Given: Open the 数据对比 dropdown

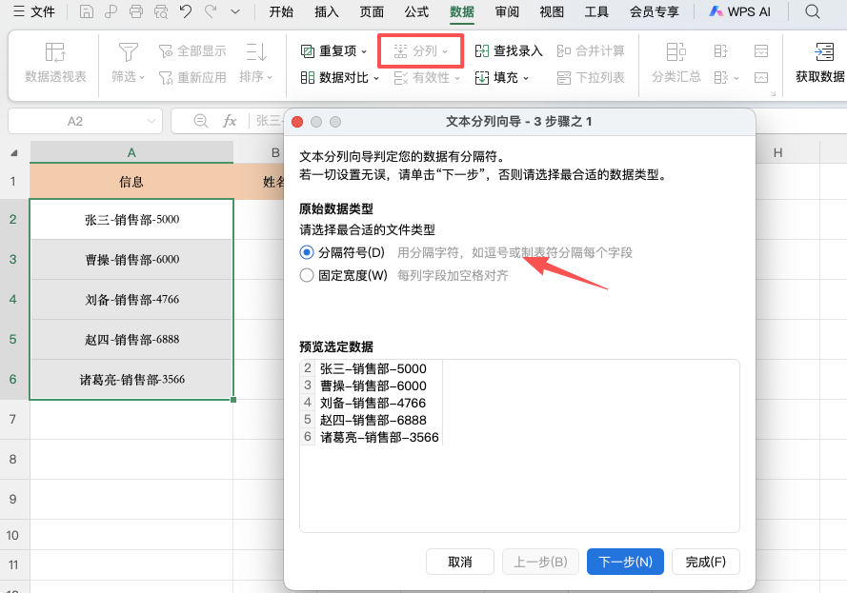Looking at the screenshot, I should [340, 78].
